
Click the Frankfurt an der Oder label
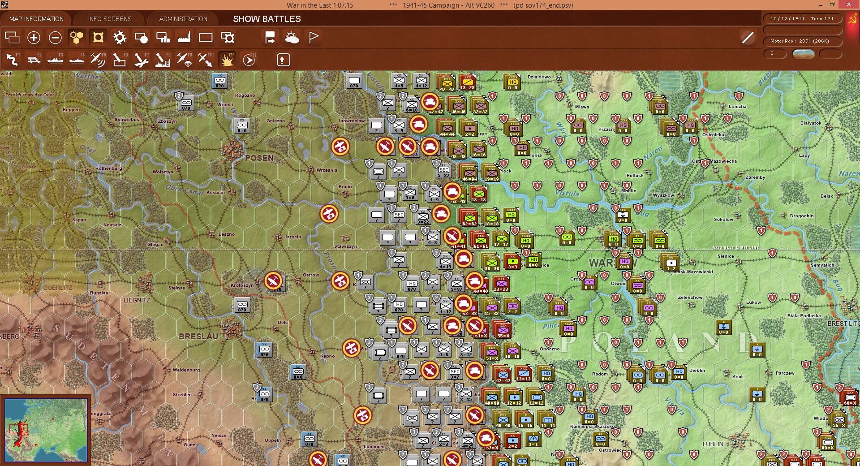(30, 95)
